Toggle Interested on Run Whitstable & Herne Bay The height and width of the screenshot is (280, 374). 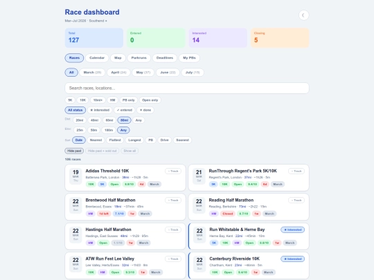point(293,230)
